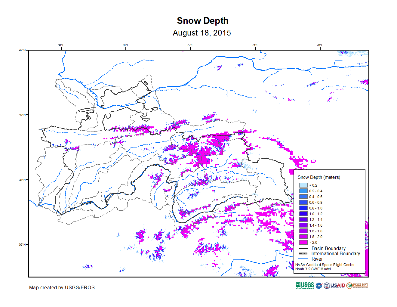Pick the '0.8 - 1.0' legend color box
397x307 pixels.
(x=303, y=208)
